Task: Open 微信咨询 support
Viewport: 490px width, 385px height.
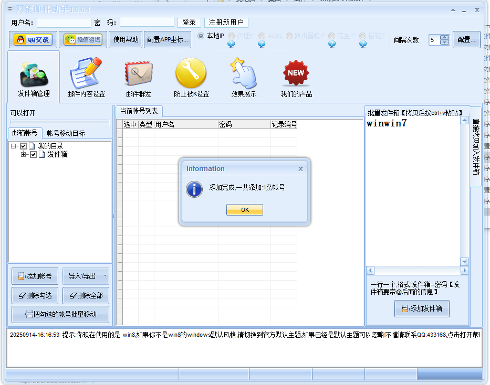Action: click(83, 39)
